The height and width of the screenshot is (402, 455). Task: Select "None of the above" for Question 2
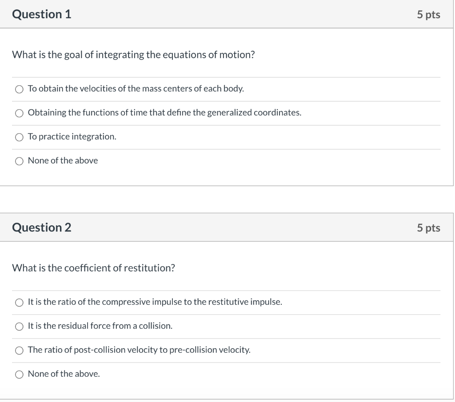(19, 374)
